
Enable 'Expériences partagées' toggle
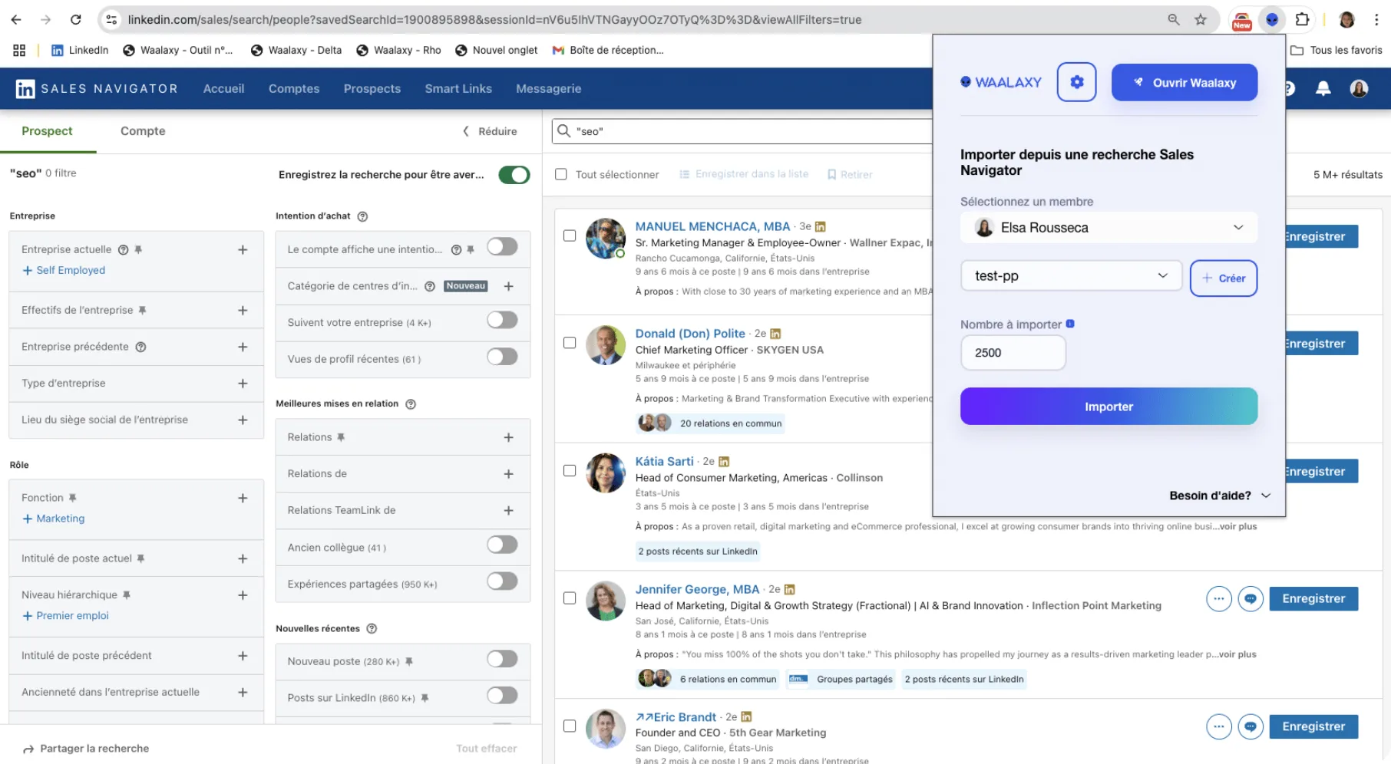coord(502,581)
